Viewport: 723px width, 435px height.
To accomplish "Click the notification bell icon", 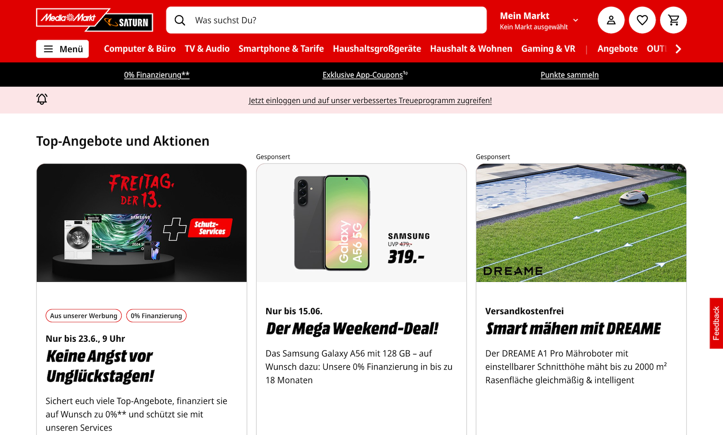I will [42, 99].
